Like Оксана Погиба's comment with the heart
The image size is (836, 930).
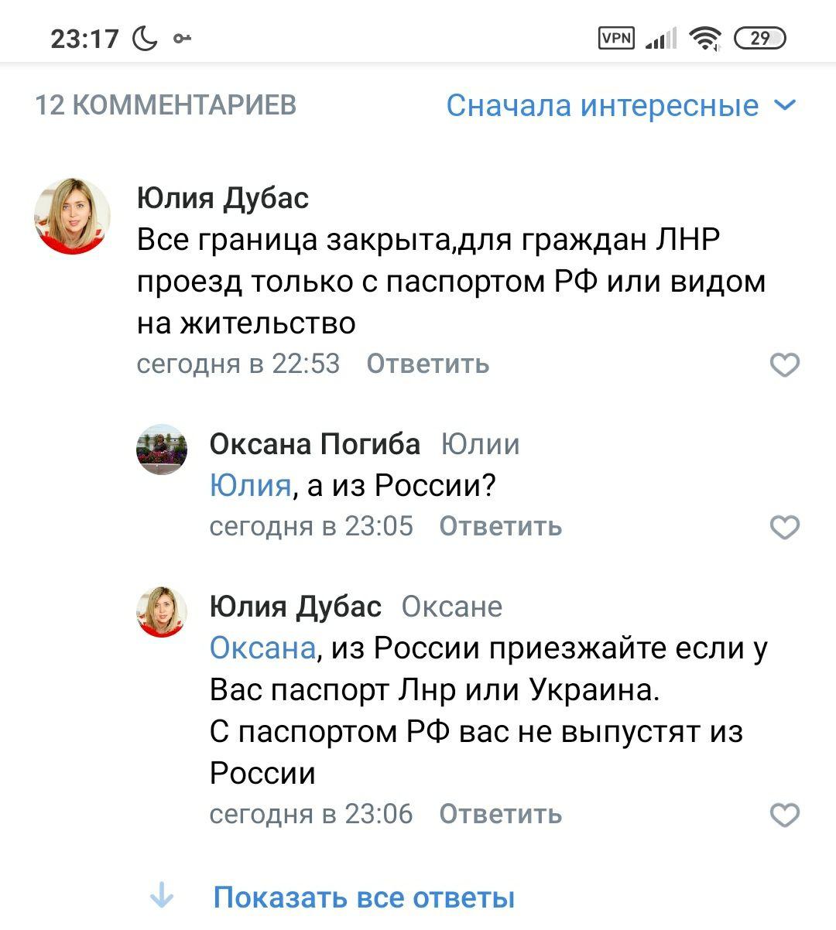pyautogui.click(x=785, y=527)
